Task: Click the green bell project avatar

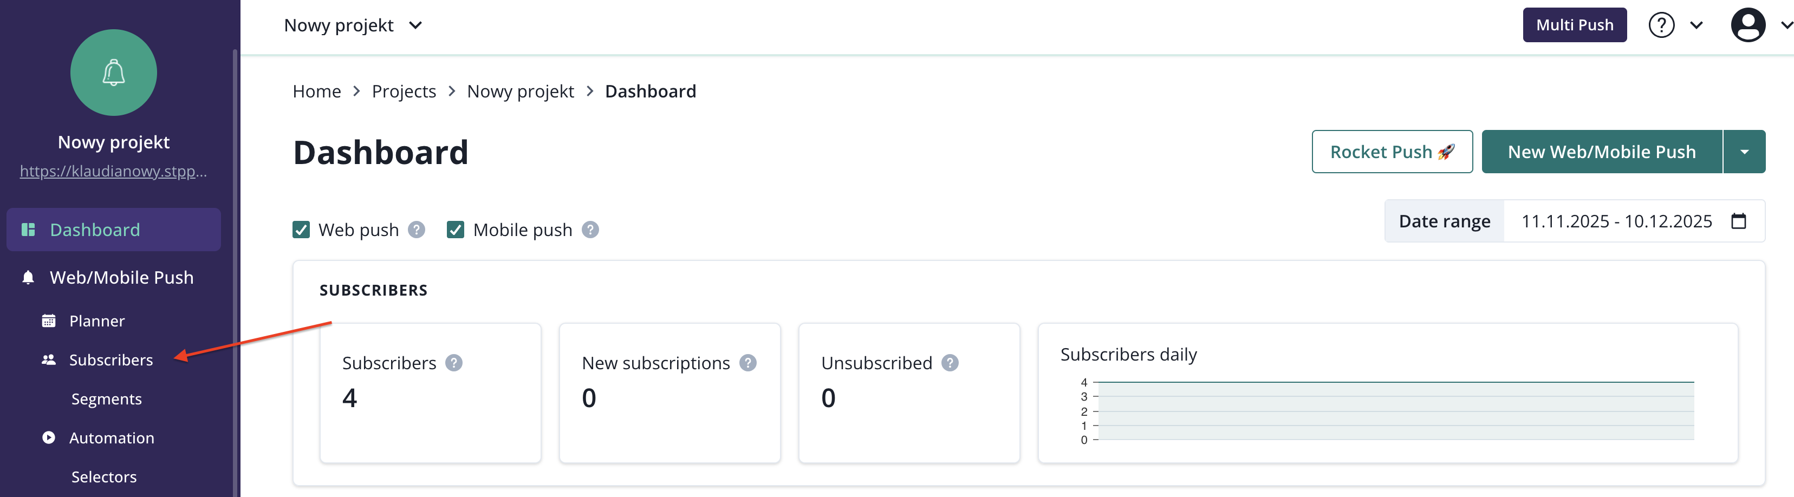Action: pyautogui.click(x=114, y=73)
